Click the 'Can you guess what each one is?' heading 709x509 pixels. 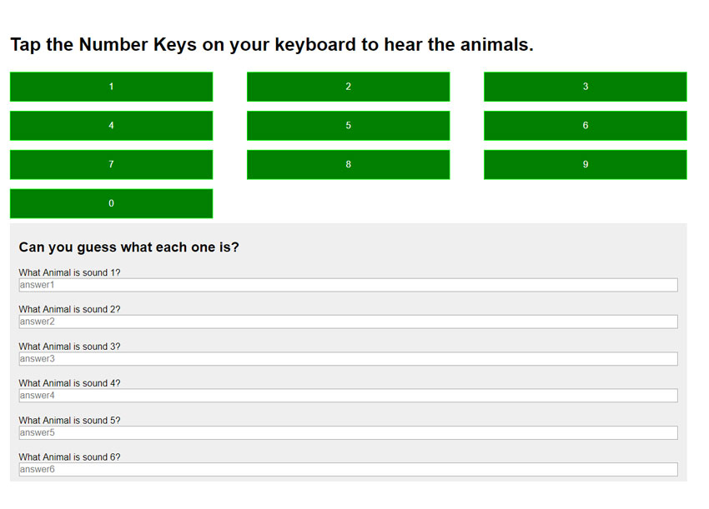pos(128,247)
